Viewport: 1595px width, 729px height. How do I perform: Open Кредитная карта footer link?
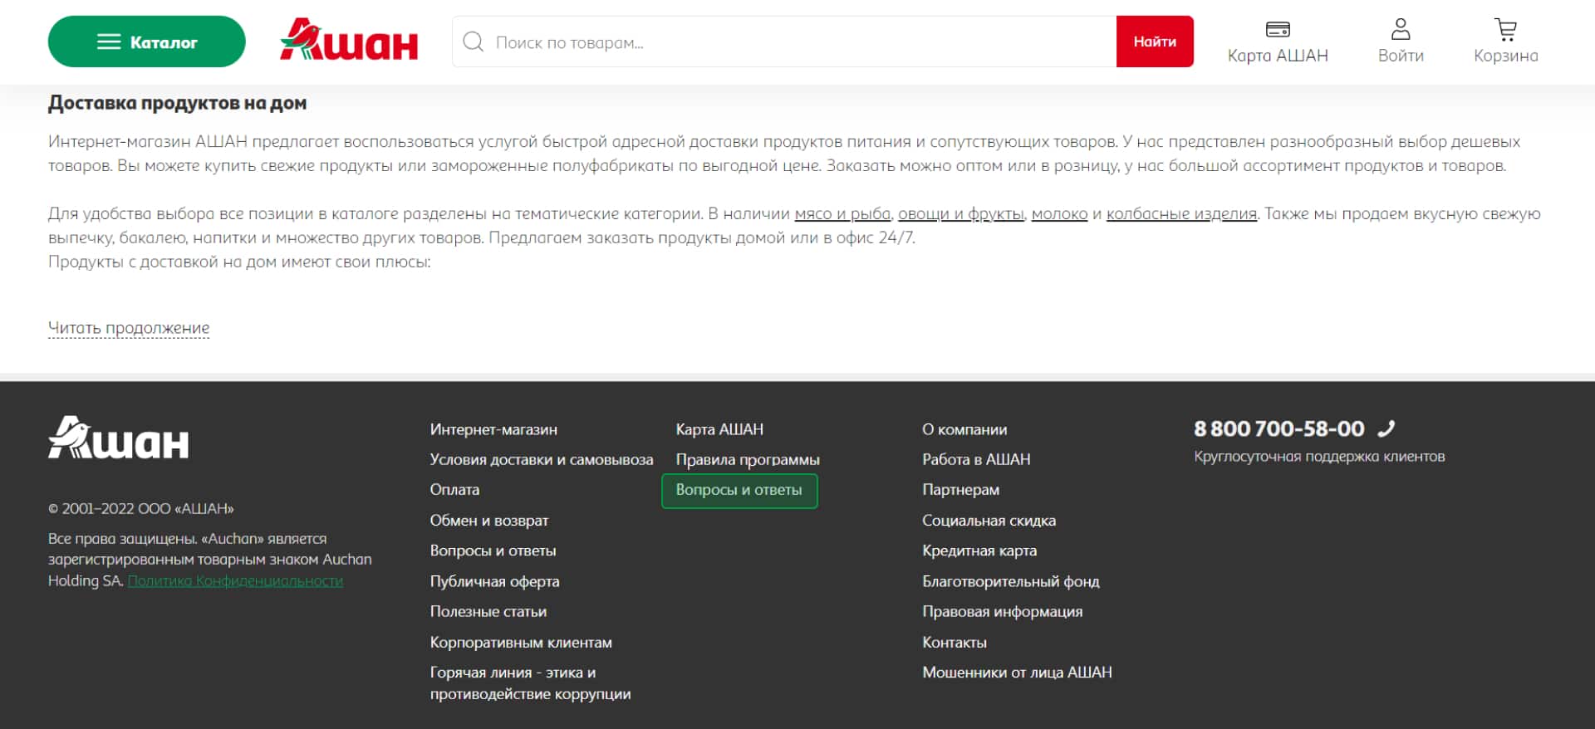[979, 551]
